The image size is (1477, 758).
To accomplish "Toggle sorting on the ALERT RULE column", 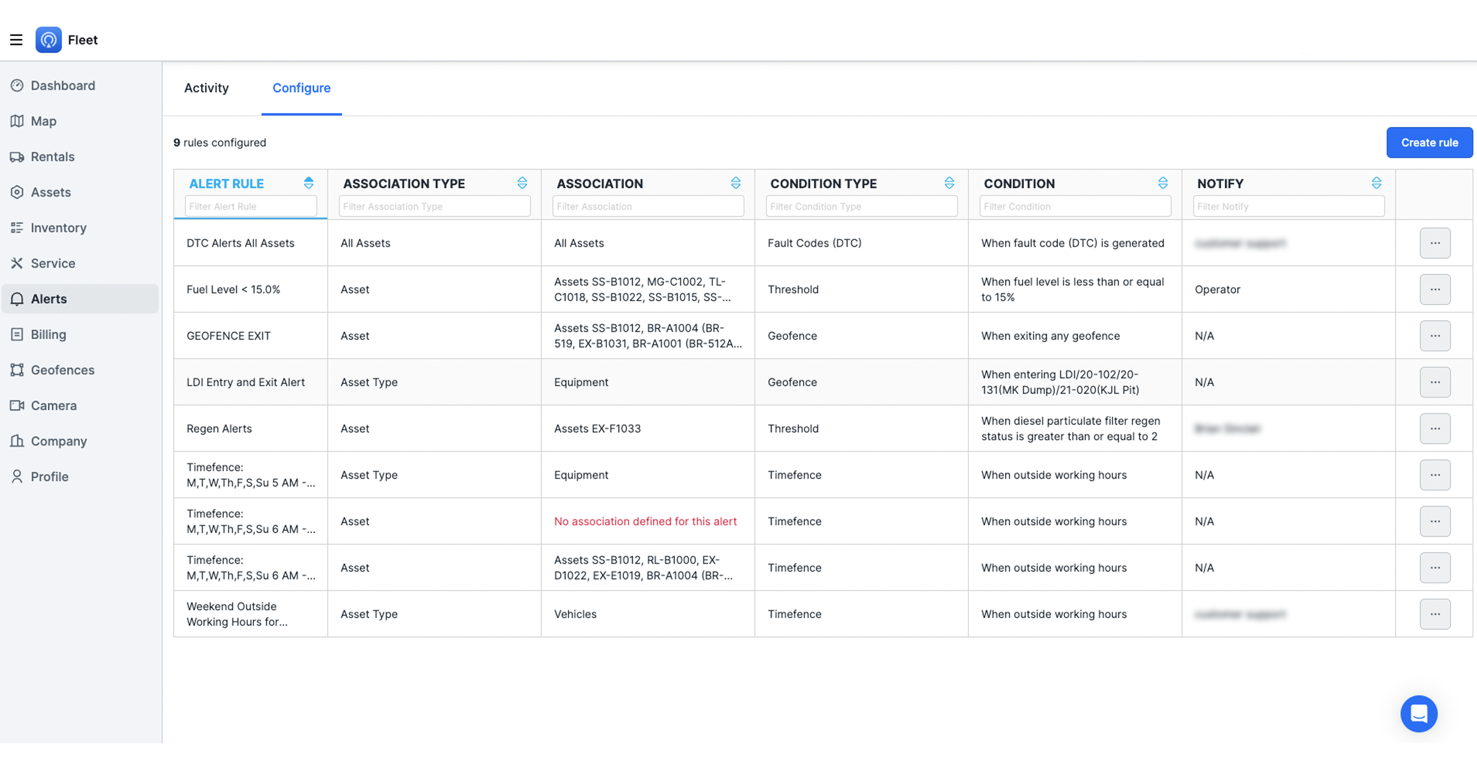I will click(309, 183).
